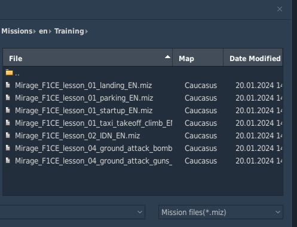
Task: Click the file icon beside lesson_01_startup mission
Action: coord(8,110)
